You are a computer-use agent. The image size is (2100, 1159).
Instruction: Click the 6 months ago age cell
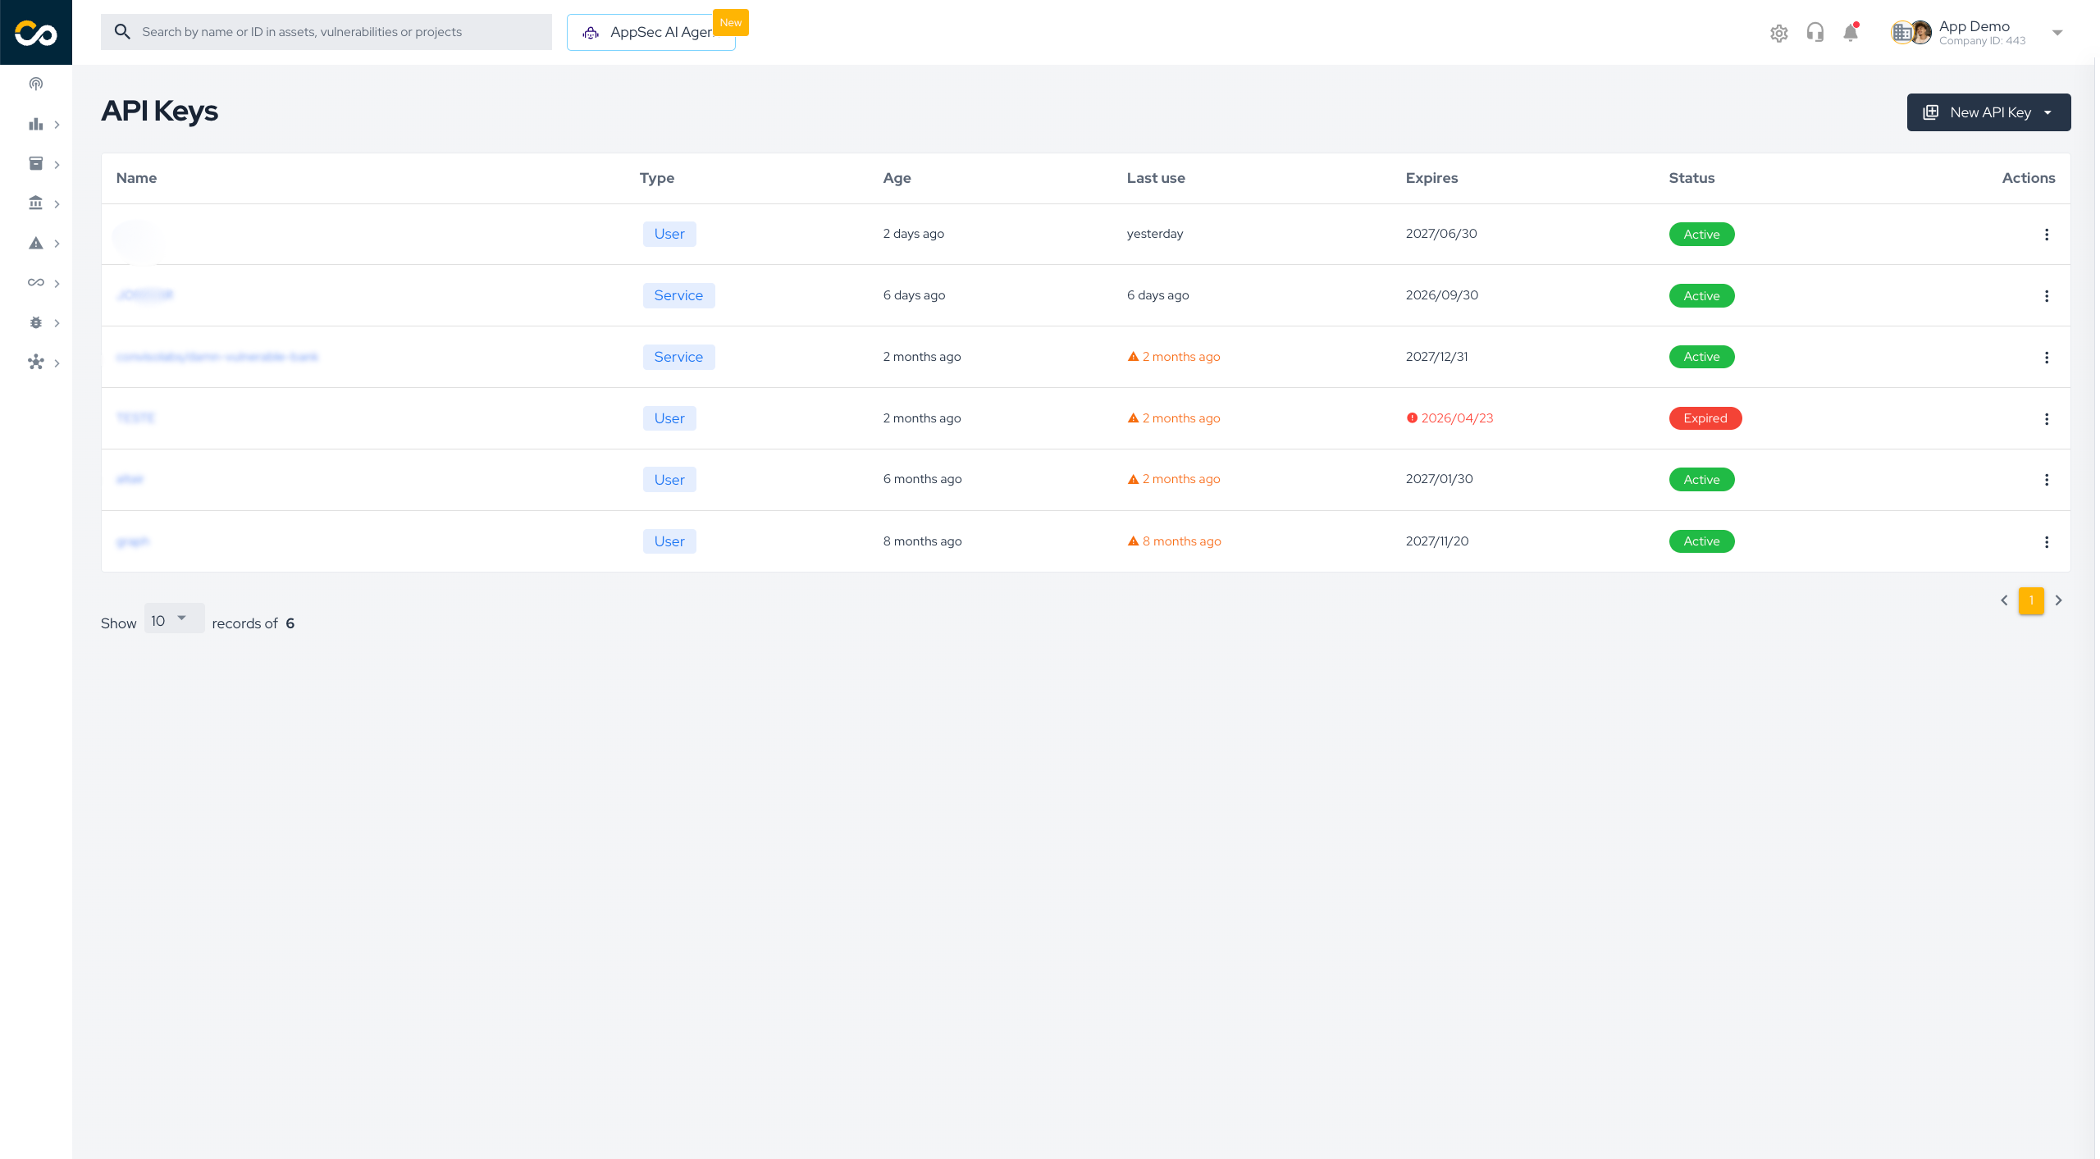coord(922,479)
